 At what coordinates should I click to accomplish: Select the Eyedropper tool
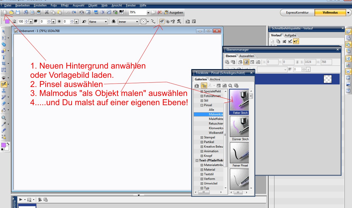(x=4, y=124)
